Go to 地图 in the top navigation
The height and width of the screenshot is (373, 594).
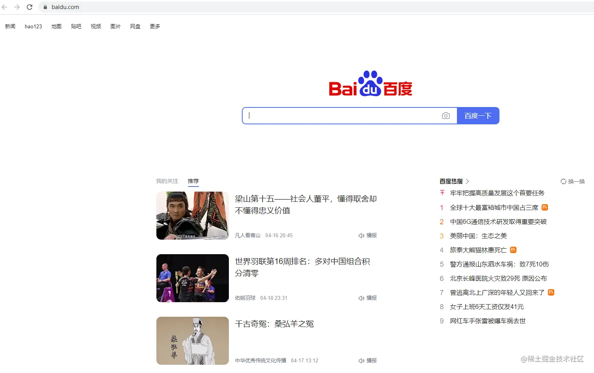(x=56, y=26)
